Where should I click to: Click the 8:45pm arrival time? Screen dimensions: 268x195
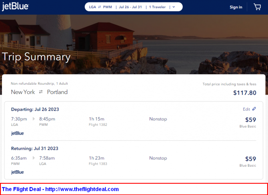tap(47, 119)
